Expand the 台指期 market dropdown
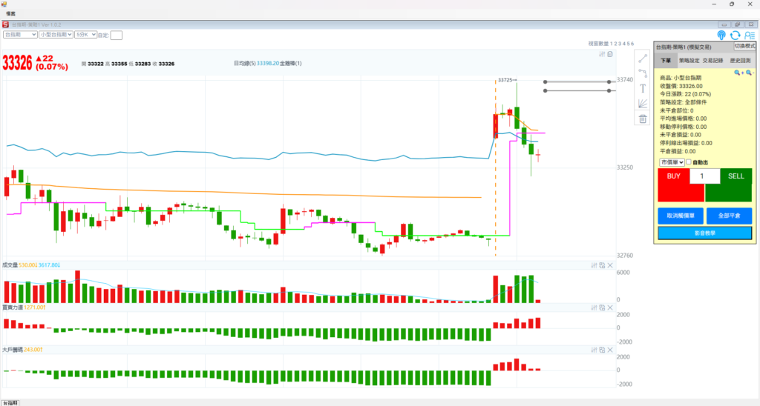 coord(20,34)
